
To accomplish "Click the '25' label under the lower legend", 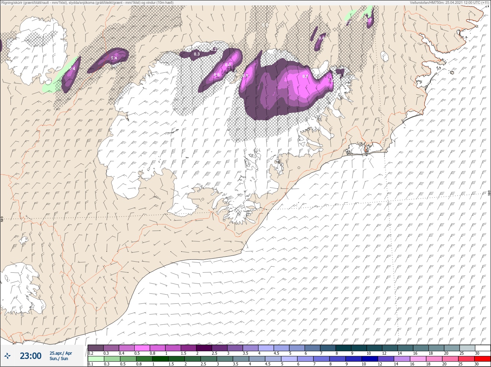I will click(x=460, y=364).
